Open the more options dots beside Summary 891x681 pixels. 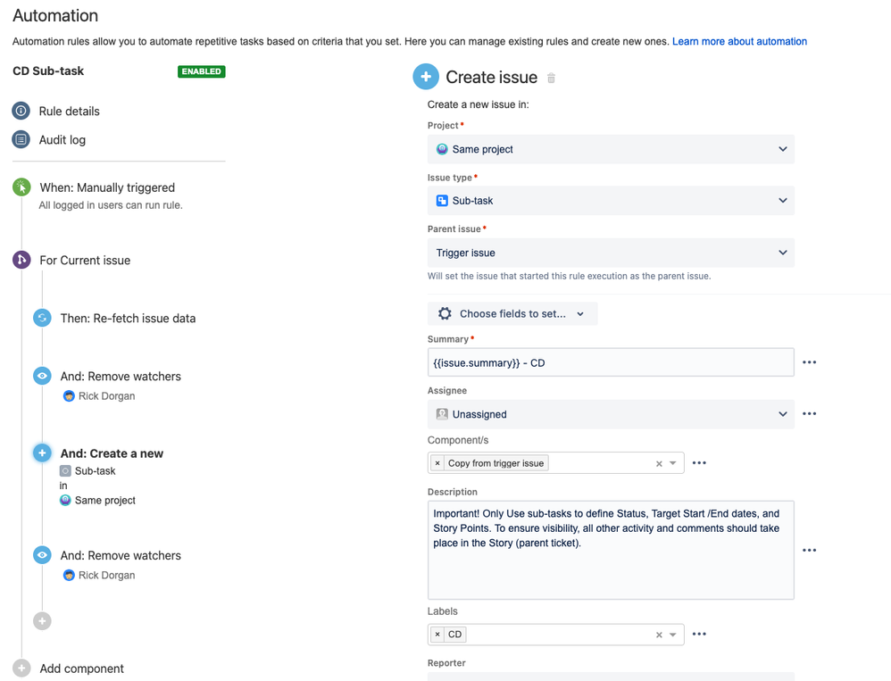coord(810,362)
